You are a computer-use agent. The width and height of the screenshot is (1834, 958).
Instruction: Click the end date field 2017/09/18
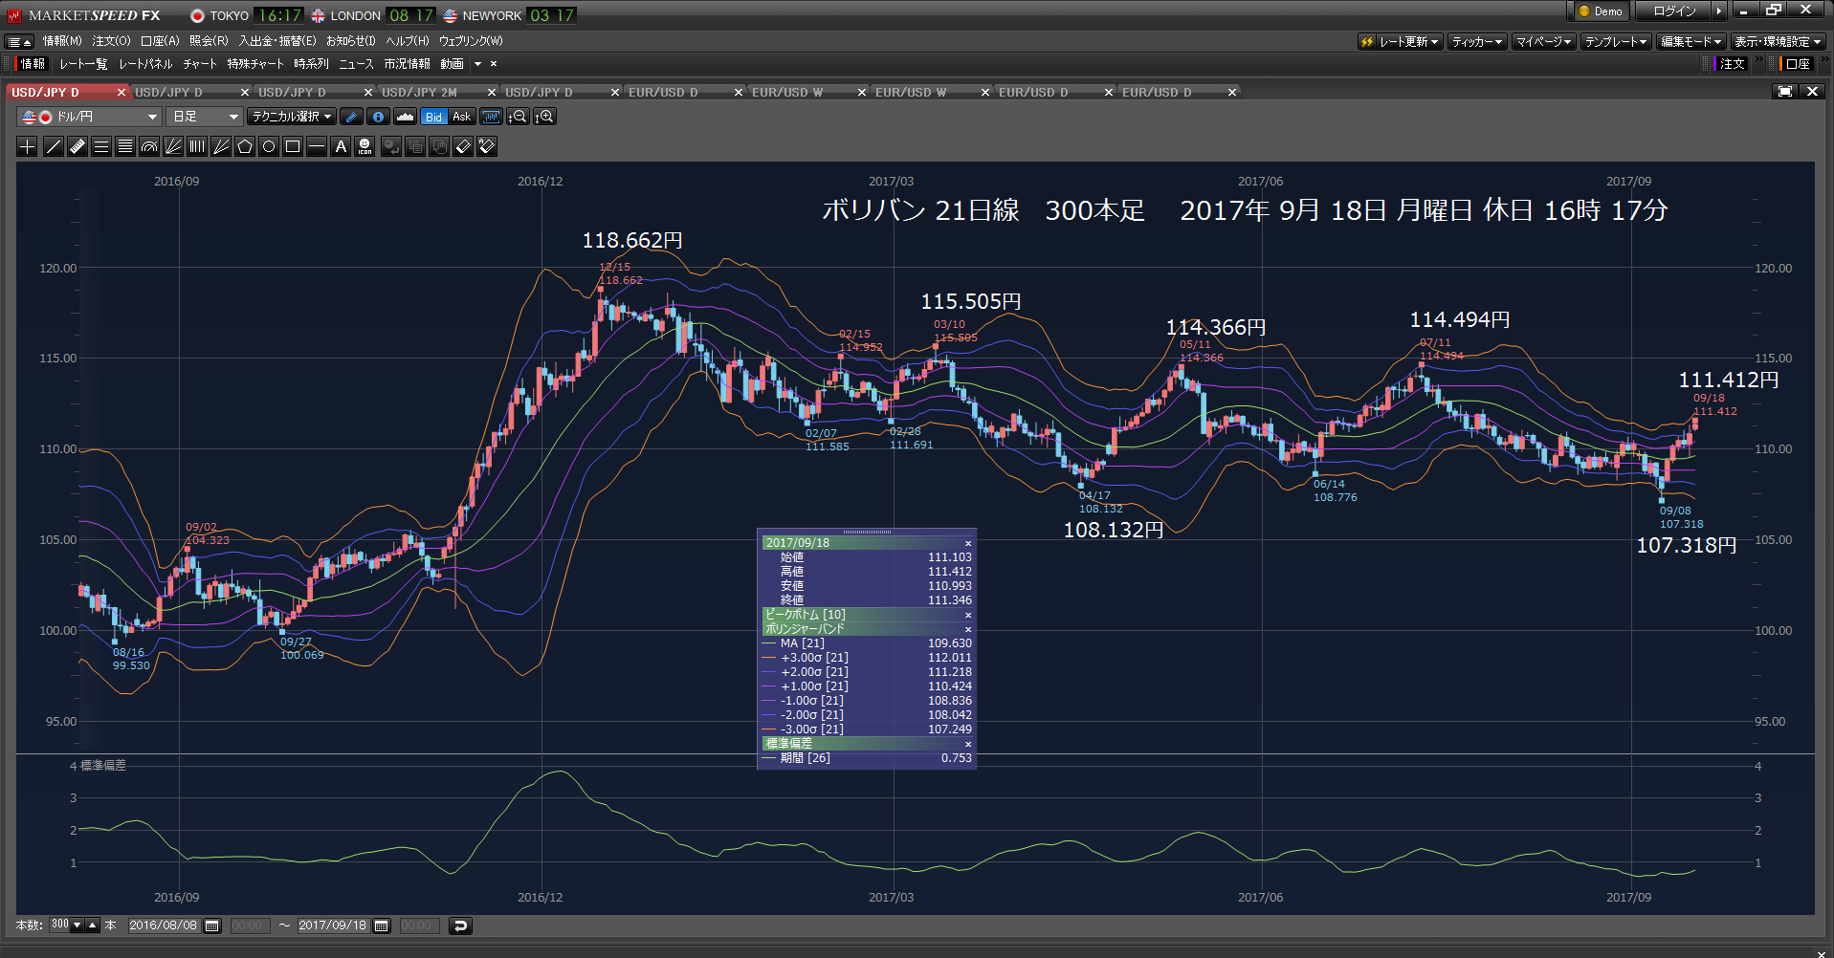click(333, 925)
